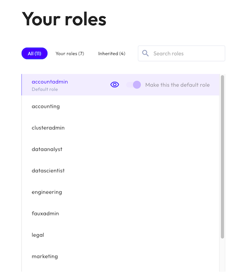Select the engineering role
The height and width of the screenshot is (279, 229).
(121, 192)
